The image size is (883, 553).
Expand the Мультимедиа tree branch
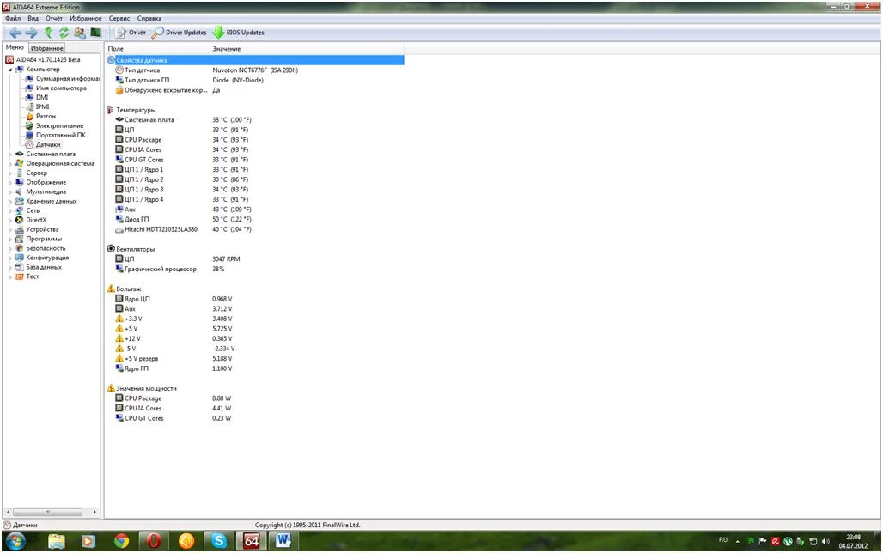[x=10, y=192]
